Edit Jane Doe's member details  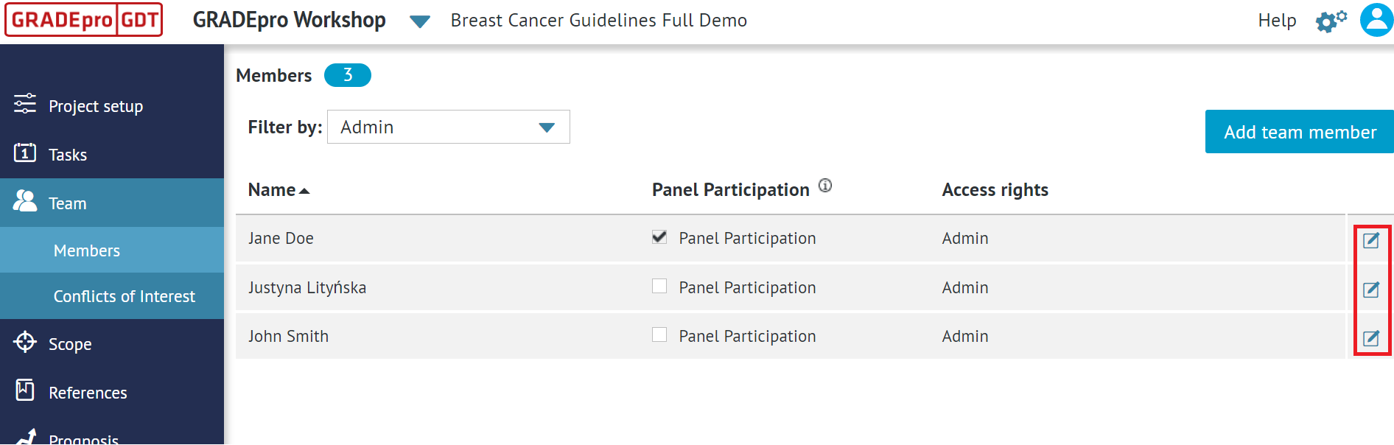click(1371, 239)
